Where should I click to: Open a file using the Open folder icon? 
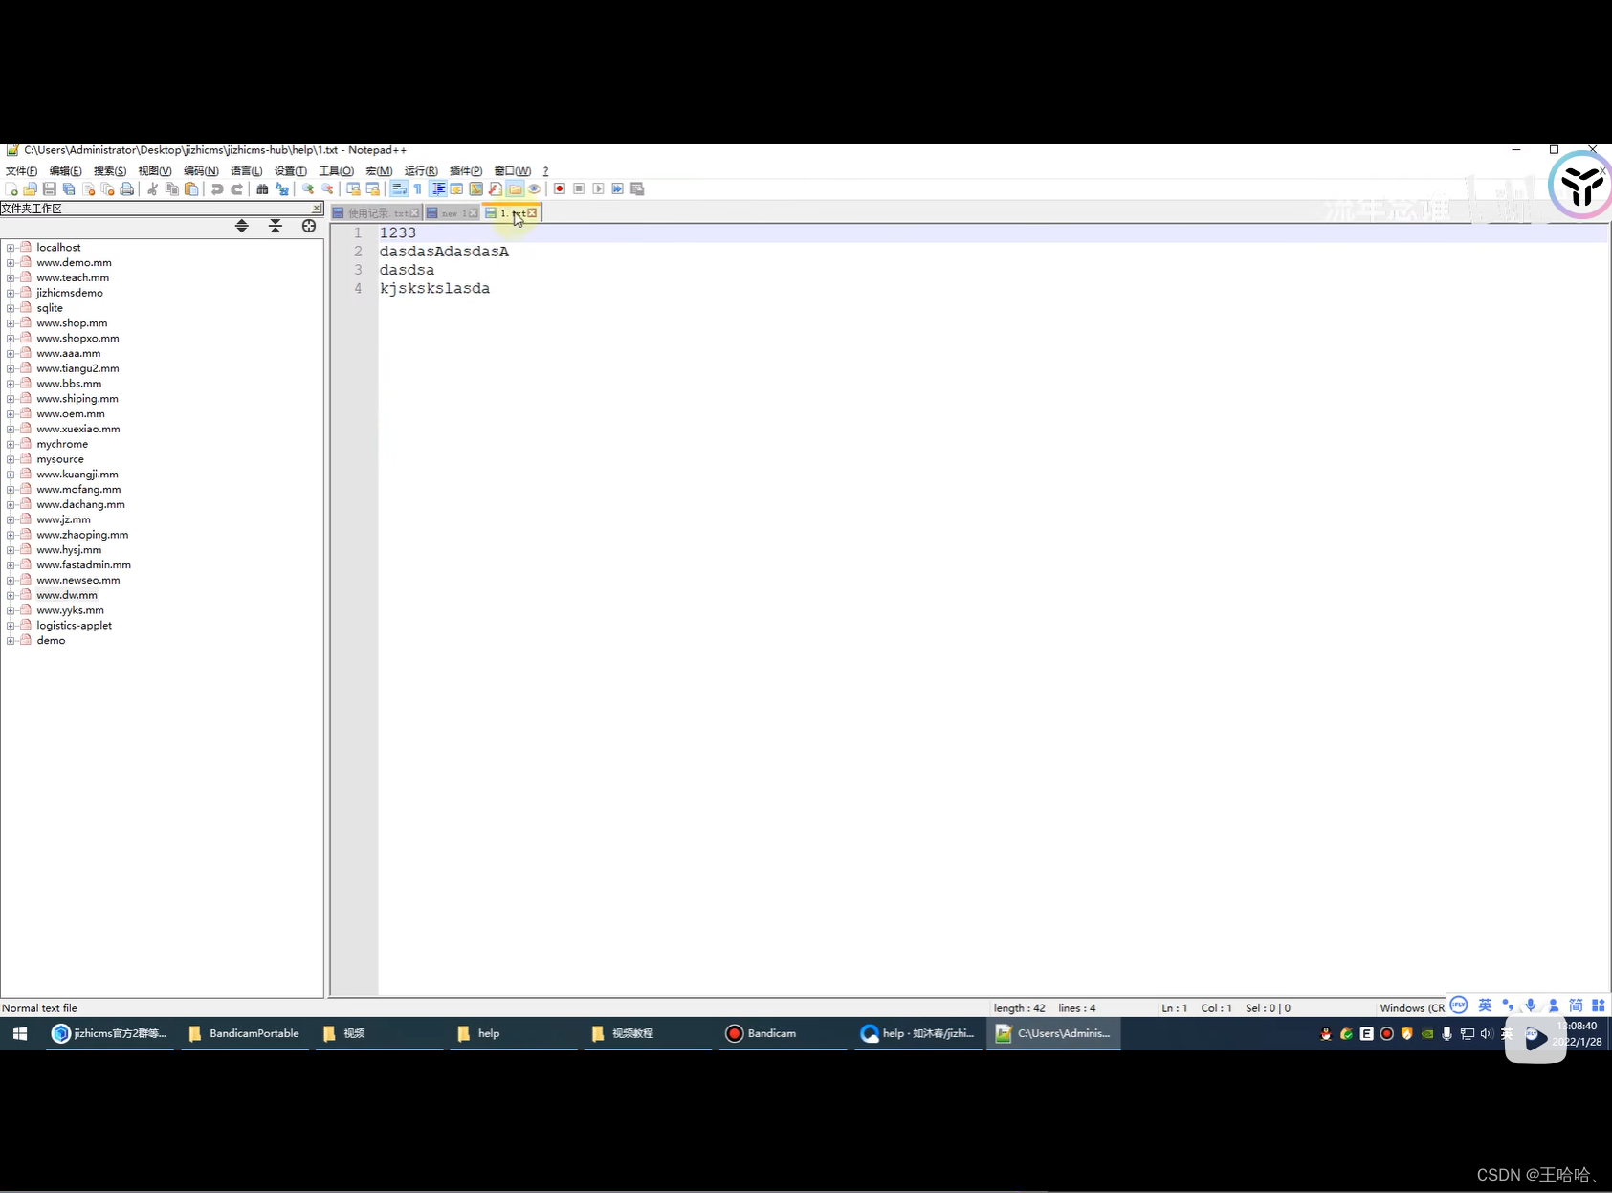[x=31, y=188]
